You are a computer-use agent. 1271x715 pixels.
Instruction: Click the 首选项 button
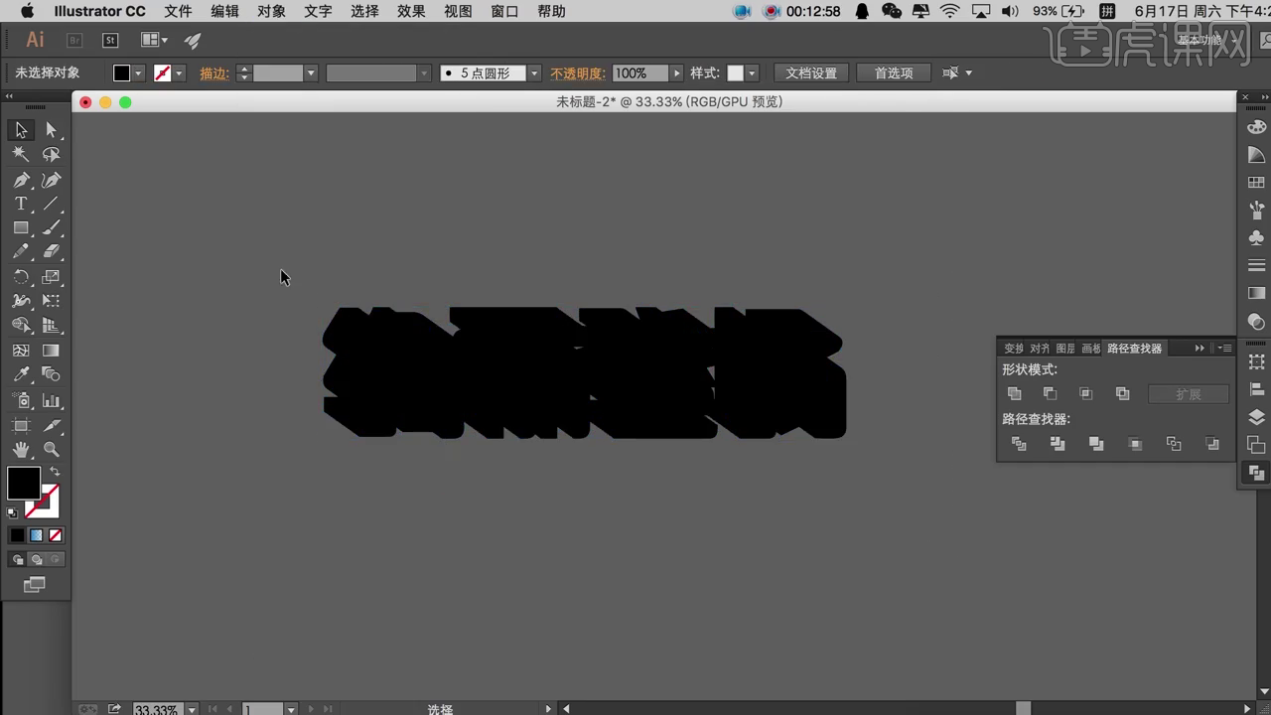894,73
